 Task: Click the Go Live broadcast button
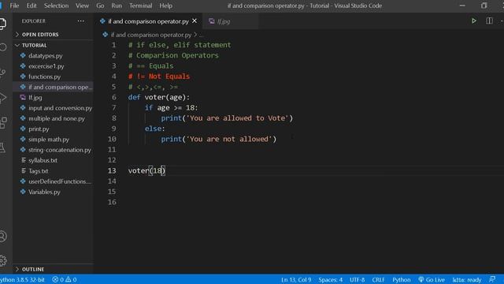click(x=432, y=279)
